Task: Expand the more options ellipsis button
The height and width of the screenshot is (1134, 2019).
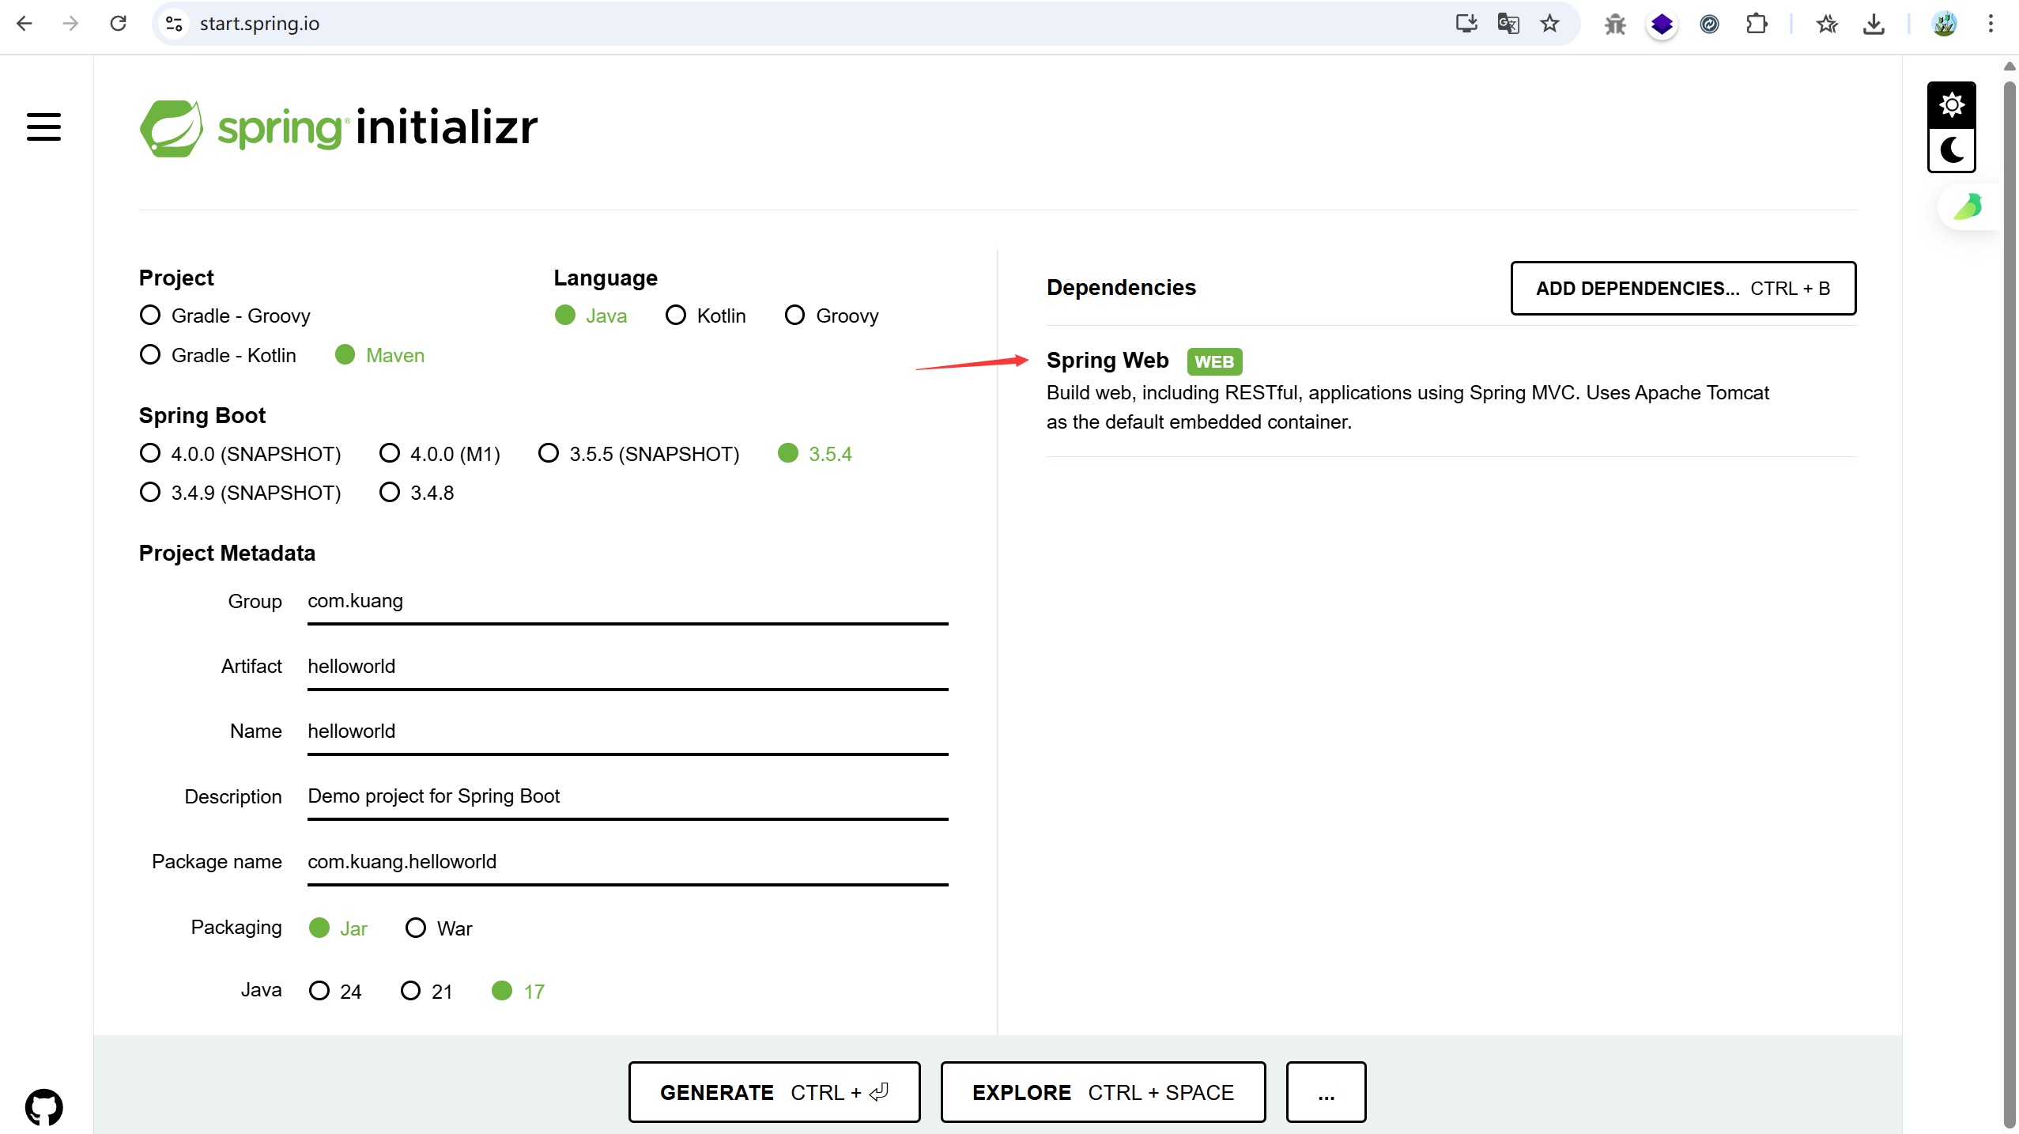Action: [x=1326, y=1092]
